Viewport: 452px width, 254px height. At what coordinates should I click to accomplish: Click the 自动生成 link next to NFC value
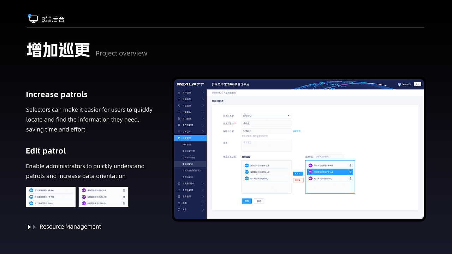coord(297,131)
